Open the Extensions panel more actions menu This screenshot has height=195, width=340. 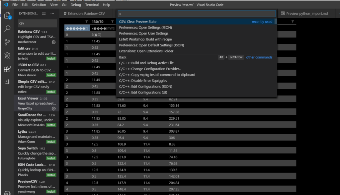pyautogui.click(x=52, y=14)
